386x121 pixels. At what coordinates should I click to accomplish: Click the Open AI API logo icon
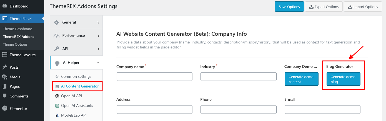57,96
